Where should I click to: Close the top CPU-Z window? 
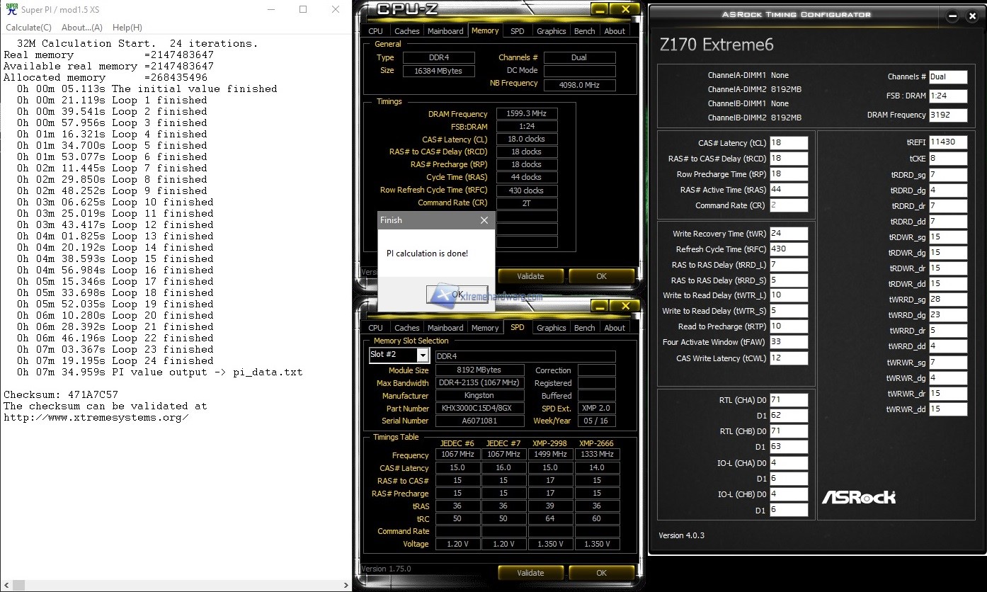625,9
